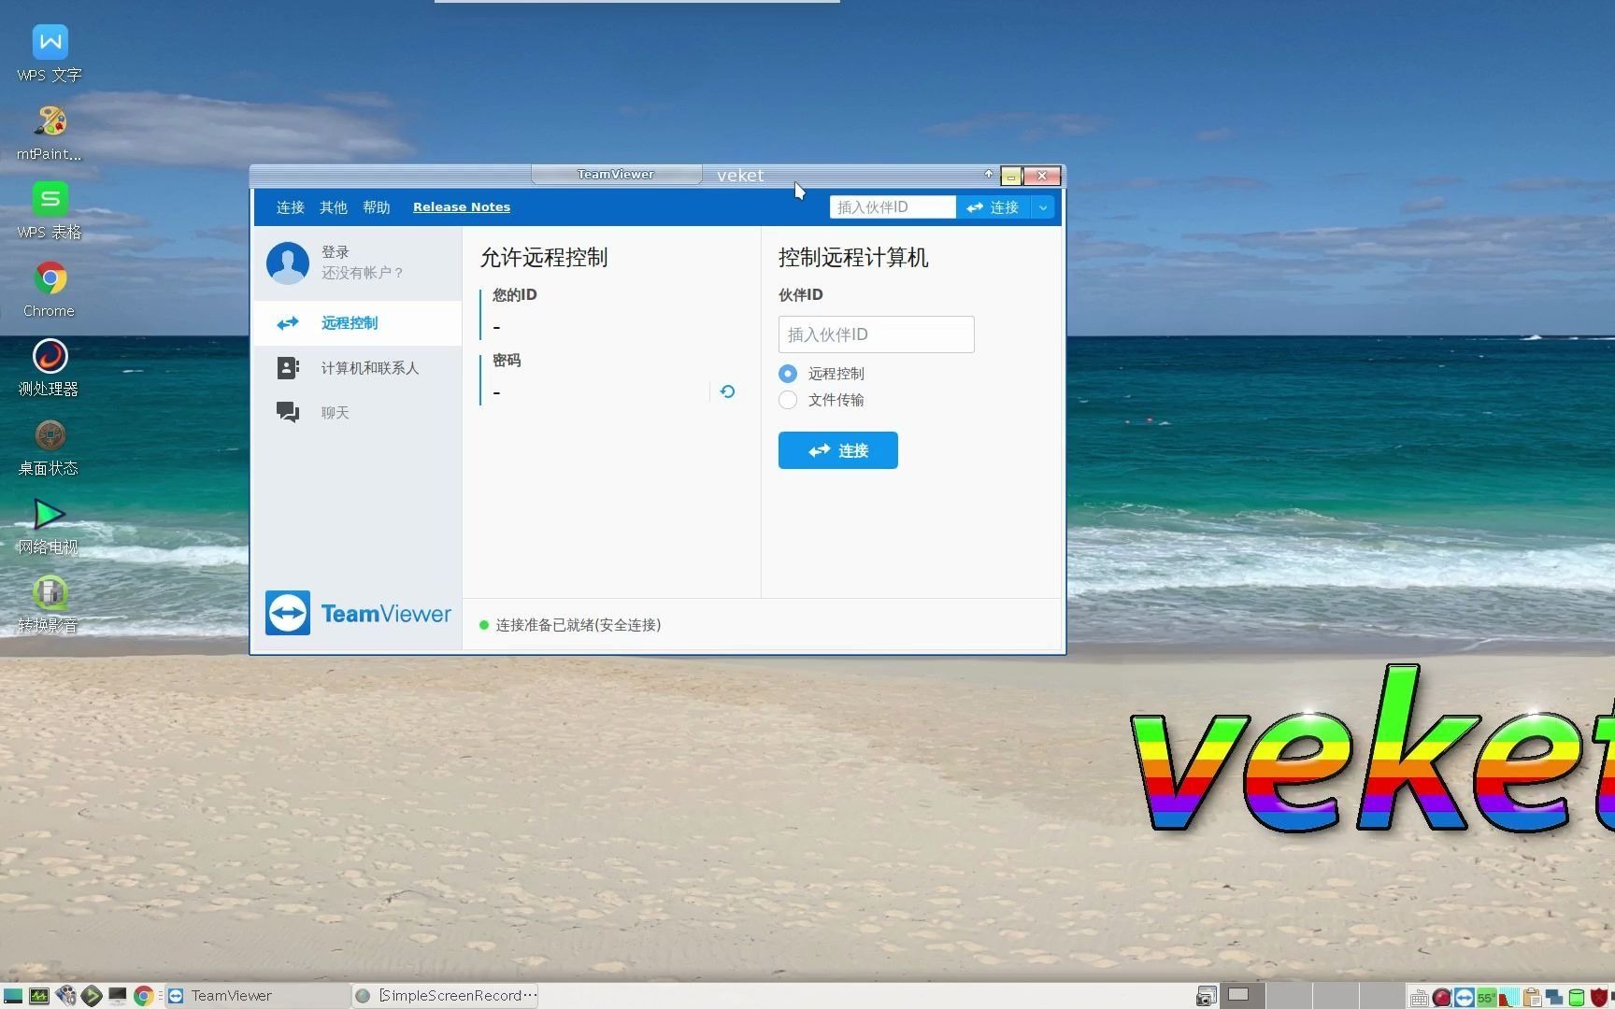
Task: Expand the dropdown arrow beside toolbar 连接 button
Action: tap(1043, 207)
